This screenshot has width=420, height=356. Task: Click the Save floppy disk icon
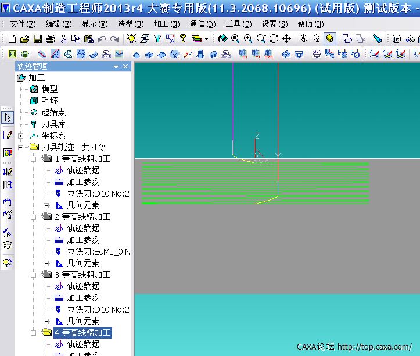[x=37, y=39]
